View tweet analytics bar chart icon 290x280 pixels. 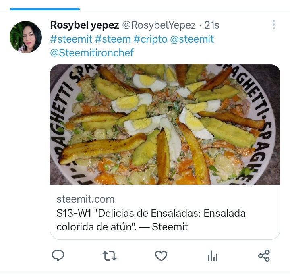(x=213, y=256)
